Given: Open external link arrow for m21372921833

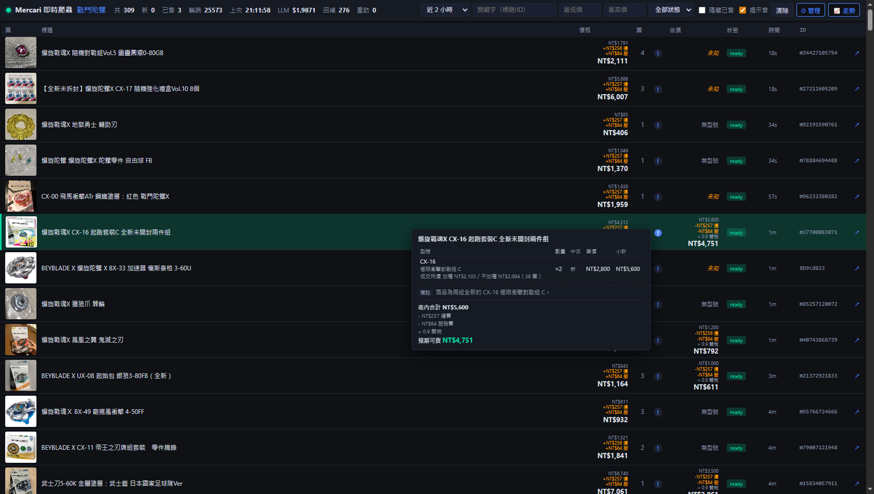Looking at the screenshot, I should tap(857, 376).
